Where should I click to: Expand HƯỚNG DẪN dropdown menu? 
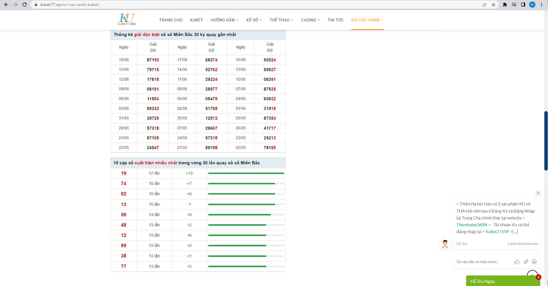pyautogui.click(x=225, y=20)
